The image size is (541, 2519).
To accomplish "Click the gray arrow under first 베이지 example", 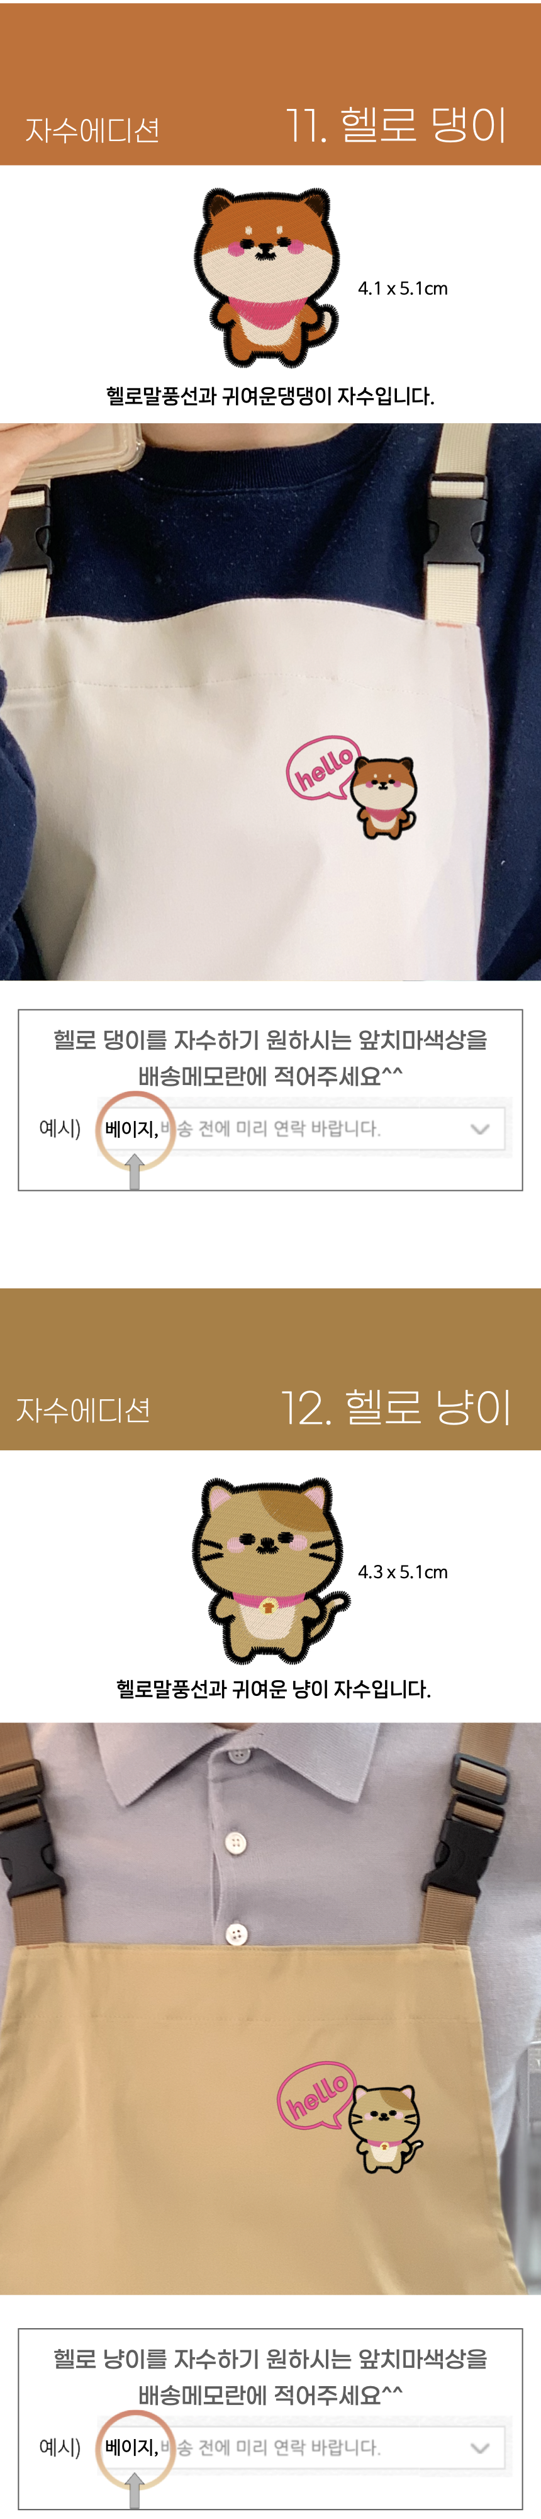I will coord(135,1171).
